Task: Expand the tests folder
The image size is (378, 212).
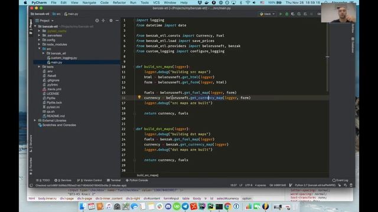Action: click(40, 67)
